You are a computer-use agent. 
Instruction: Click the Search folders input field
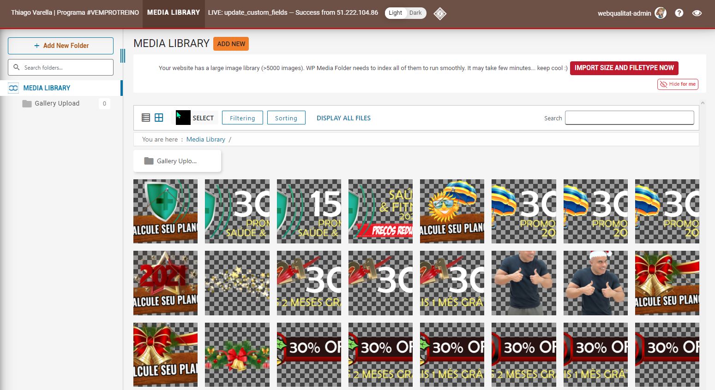[x=60, y=67]
